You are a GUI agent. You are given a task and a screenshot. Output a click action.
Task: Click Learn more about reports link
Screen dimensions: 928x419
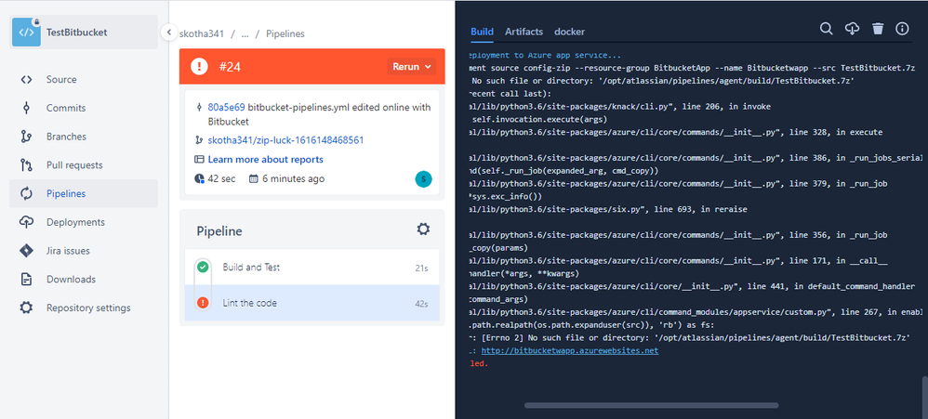[x=266, y=160]
